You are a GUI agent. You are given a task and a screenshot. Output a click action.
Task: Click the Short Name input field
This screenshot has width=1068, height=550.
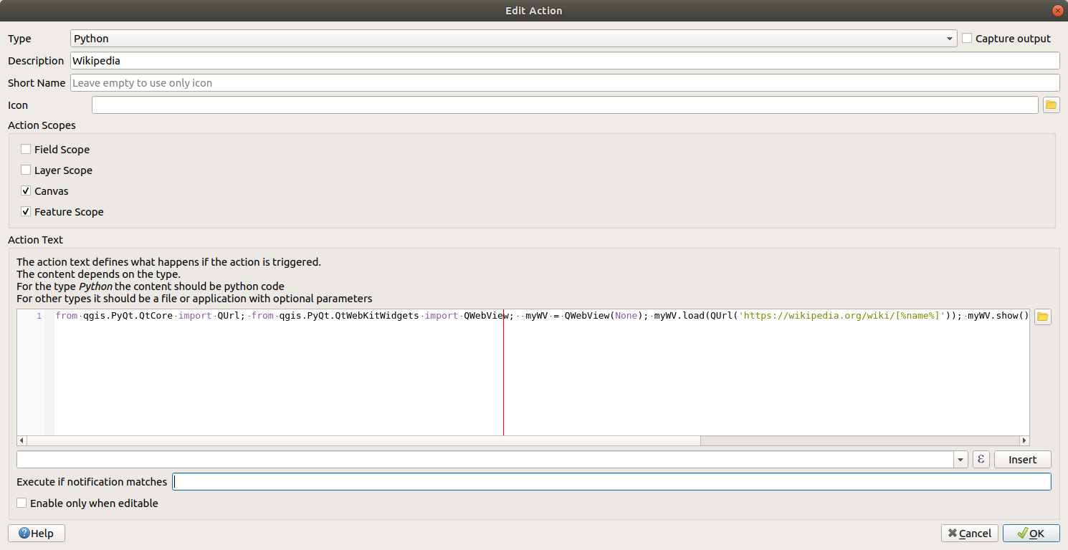tap(287, 82)
